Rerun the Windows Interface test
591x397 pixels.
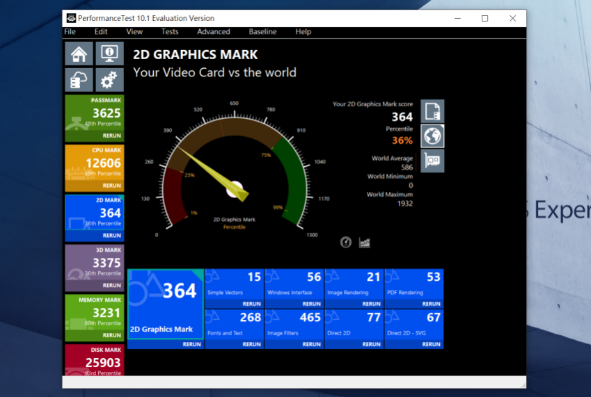click(312, 304)
